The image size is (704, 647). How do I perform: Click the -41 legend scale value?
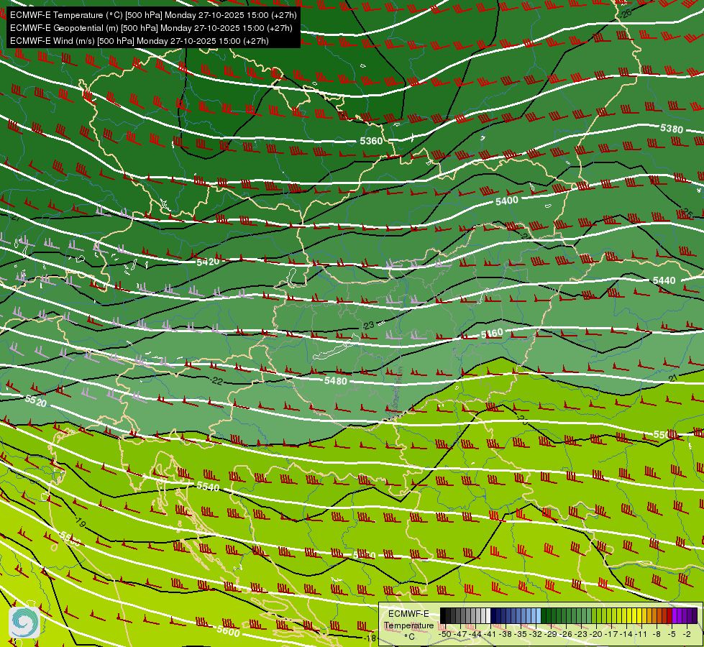click(490, 634)
